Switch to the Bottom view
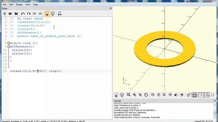The height and width of the screenshot is (122, 218). pyautogui.click(x=164, y=95)
